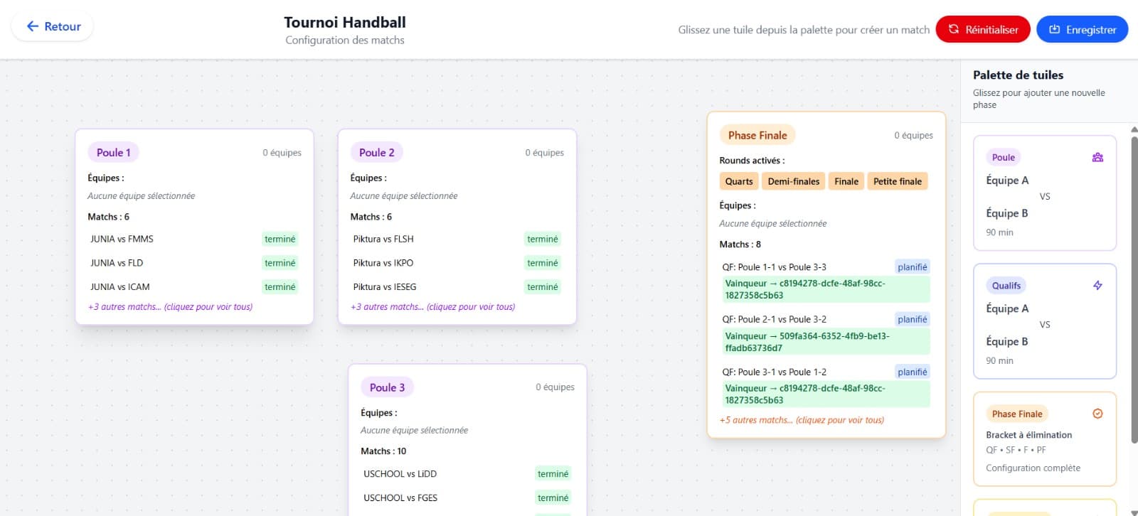Image resolution: width=1138 pixels, height=516 pixels.
Task: Click the 'terminé' status of Piktura vs IKPO
Action: click(543, 263)
